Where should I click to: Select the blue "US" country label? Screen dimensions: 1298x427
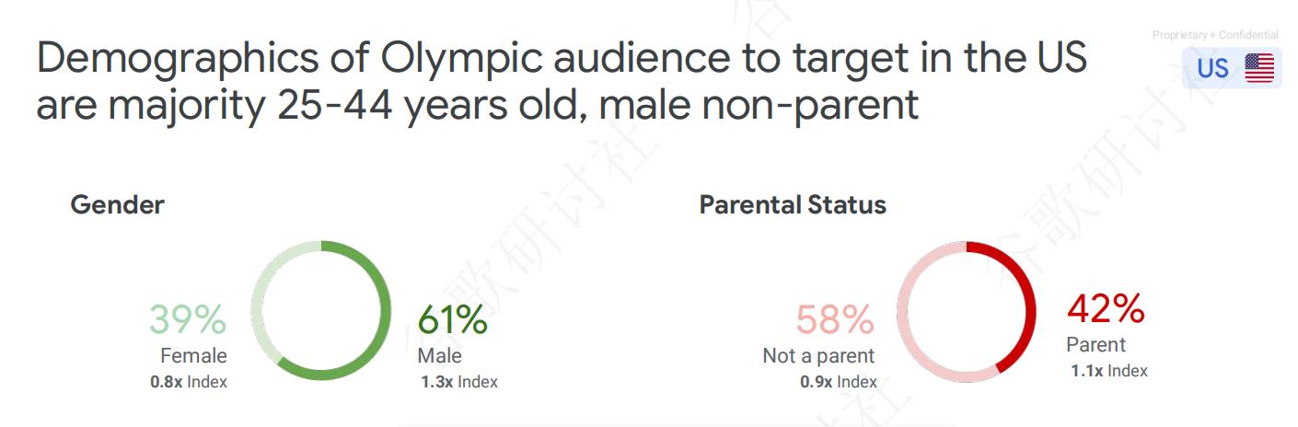(x=1212, y=69)
